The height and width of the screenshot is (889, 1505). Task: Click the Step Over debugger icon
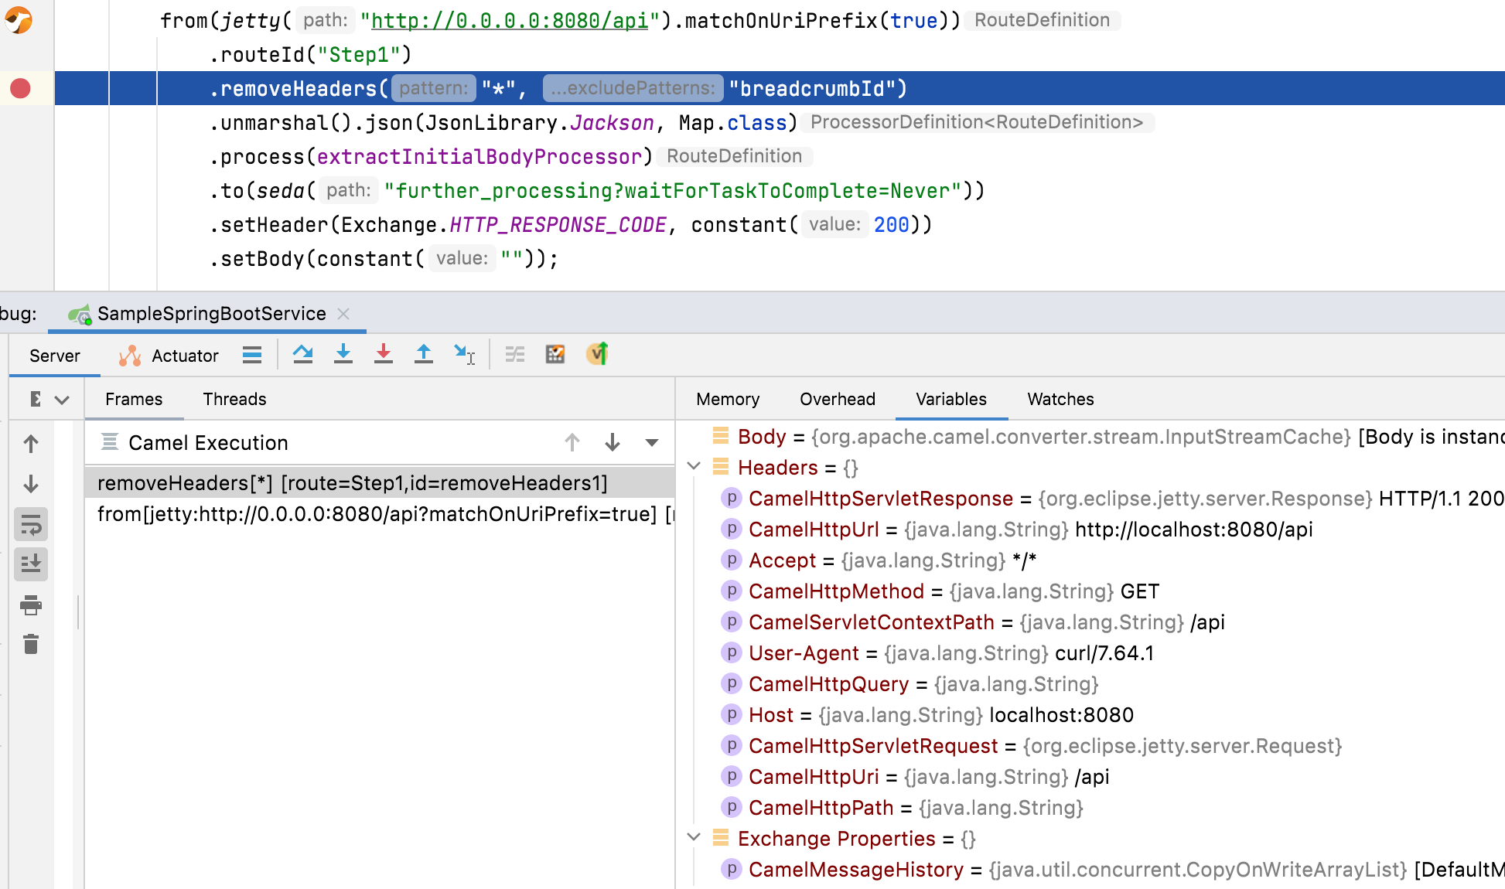click(x=302, y=355)
